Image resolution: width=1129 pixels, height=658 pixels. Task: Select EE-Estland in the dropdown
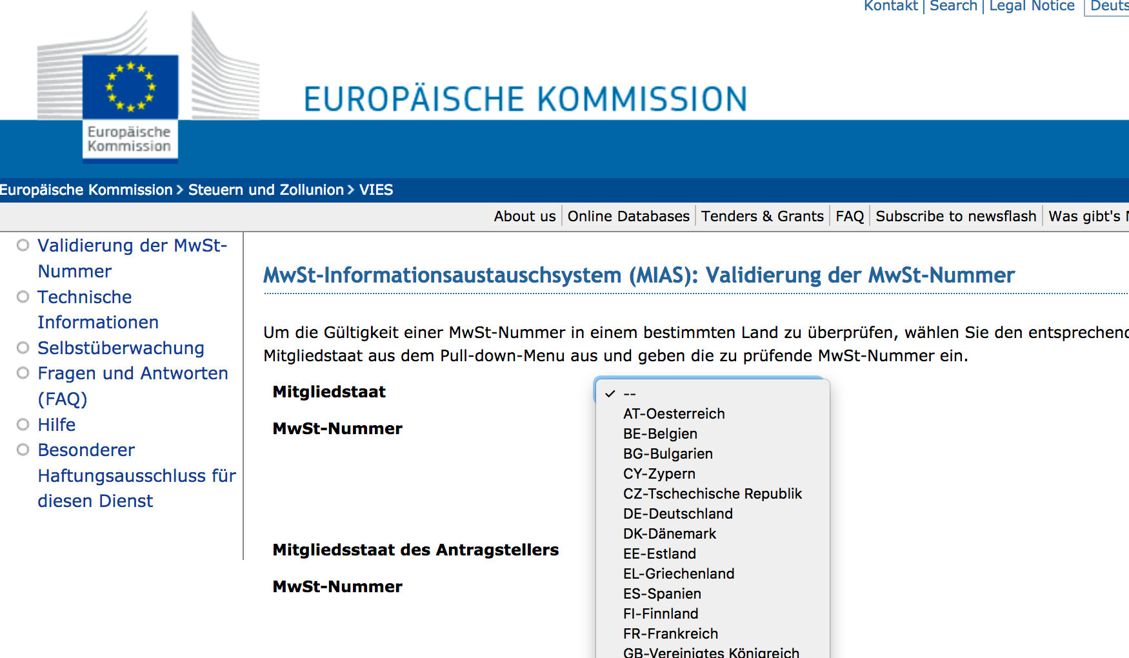[713, 553]
